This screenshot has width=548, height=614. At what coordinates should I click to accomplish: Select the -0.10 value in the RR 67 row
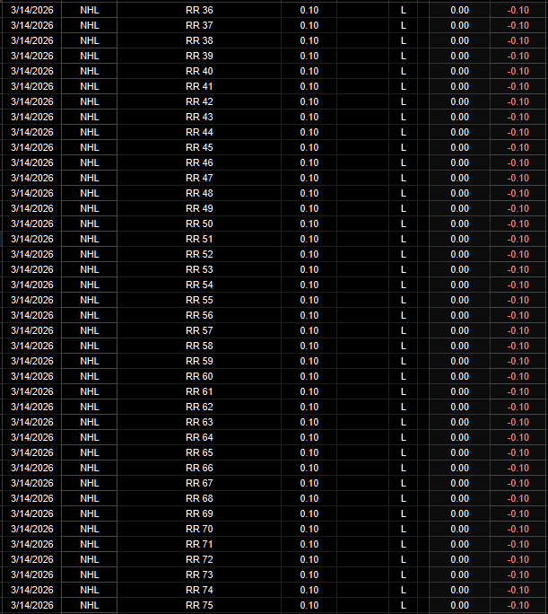(518, 484)
